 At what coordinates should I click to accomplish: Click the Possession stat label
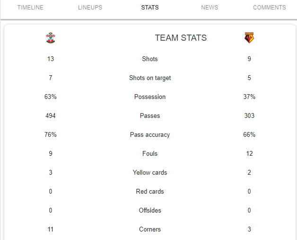point(150,97)
